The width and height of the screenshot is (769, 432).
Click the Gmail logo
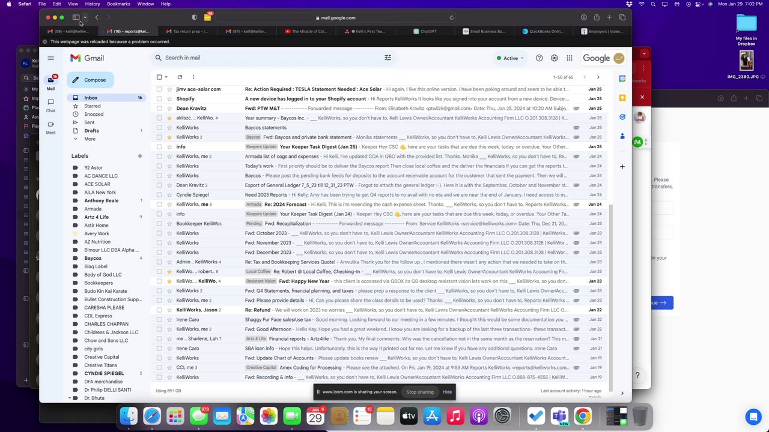(87, 58)
